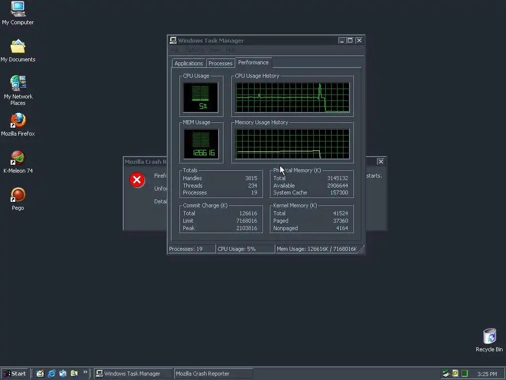Click the CPU Usage History graph
Viewport: 506px width, 380px height.
coord(293,97)
